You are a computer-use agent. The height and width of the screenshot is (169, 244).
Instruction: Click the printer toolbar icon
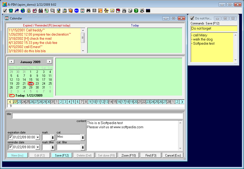(130, 11)
